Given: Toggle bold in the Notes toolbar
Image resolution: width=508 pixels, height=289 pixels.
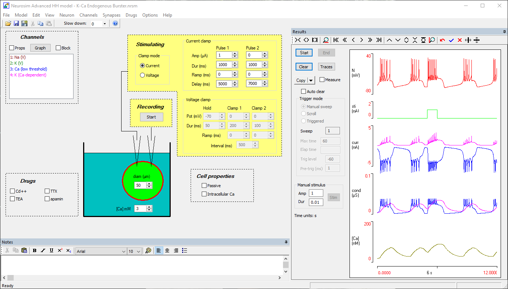Looking at the screenshot, I should pos(35,251).
